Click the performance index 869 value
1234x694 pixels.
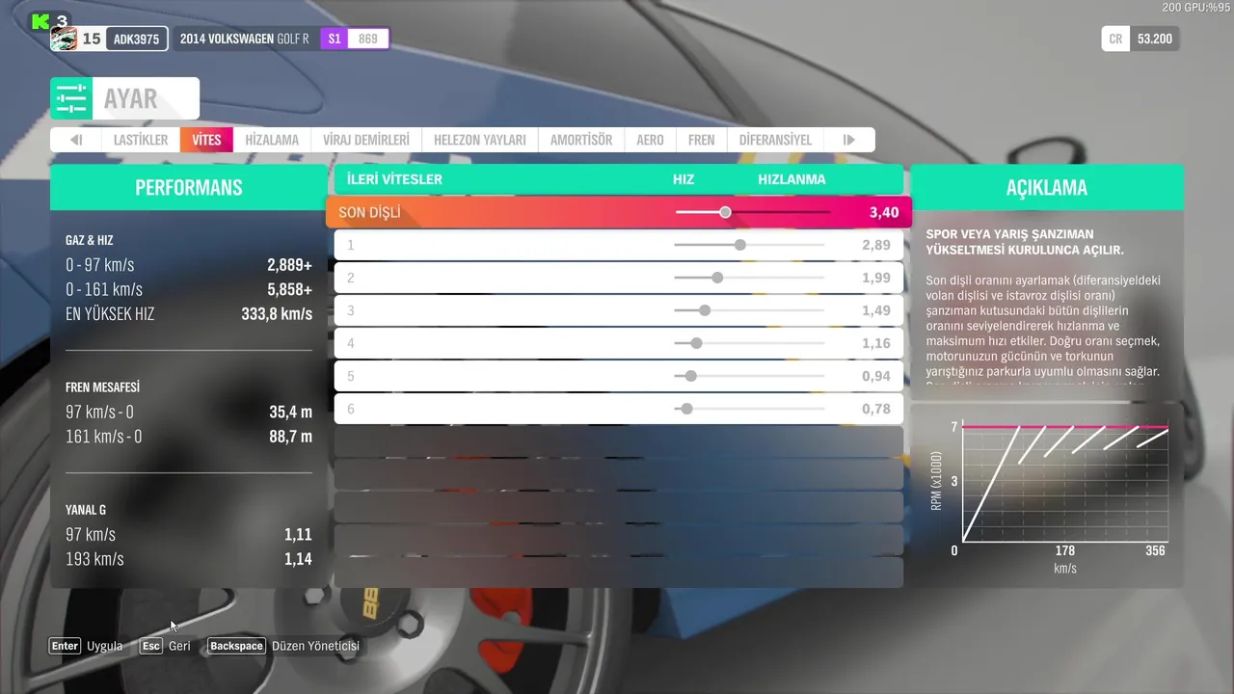(368, 39)
